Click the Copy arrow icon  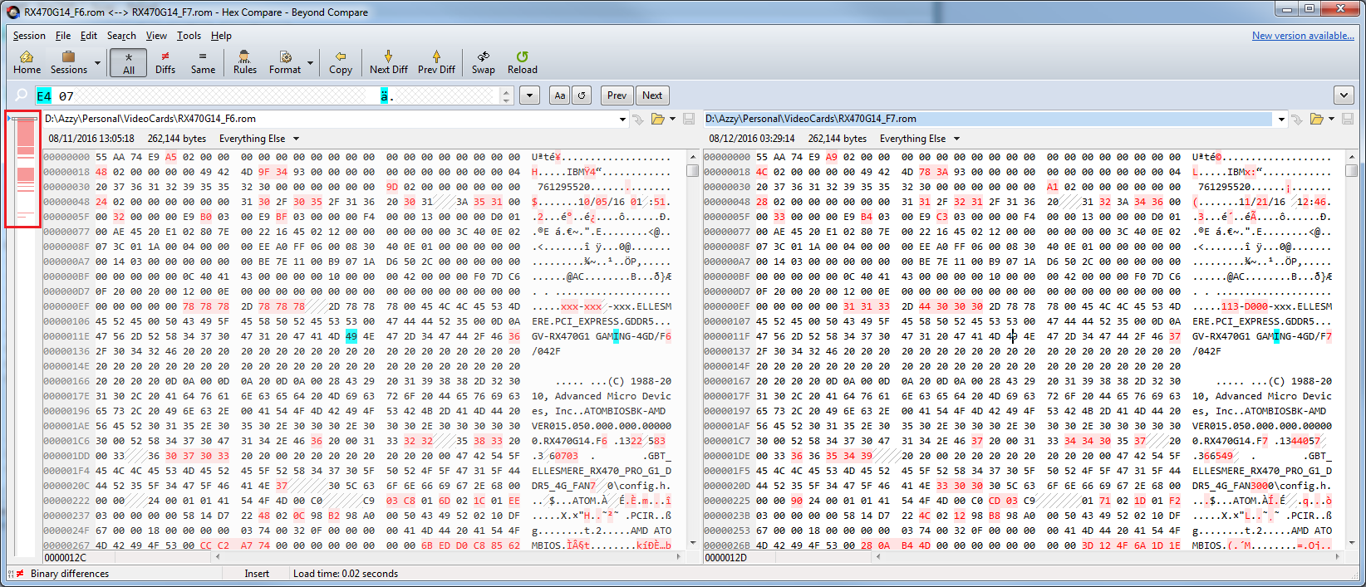[341, 62]
